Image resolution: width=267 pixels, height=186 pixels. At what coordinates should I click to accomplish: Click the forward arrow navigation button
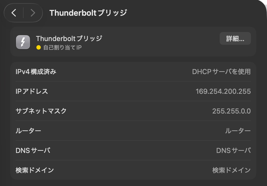pyautogui.click(x=33, y=13)
